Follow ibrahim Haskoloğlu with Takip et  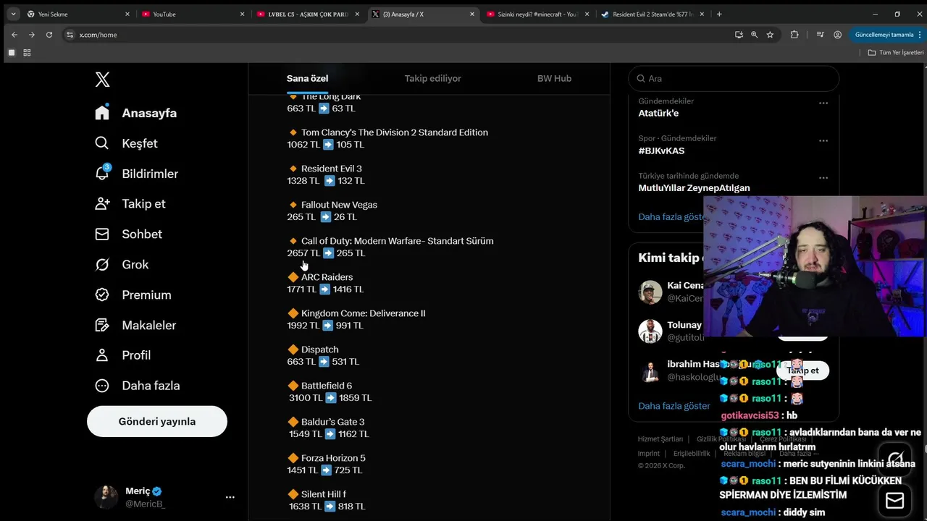pyautogui.click(x=802, y=370)
